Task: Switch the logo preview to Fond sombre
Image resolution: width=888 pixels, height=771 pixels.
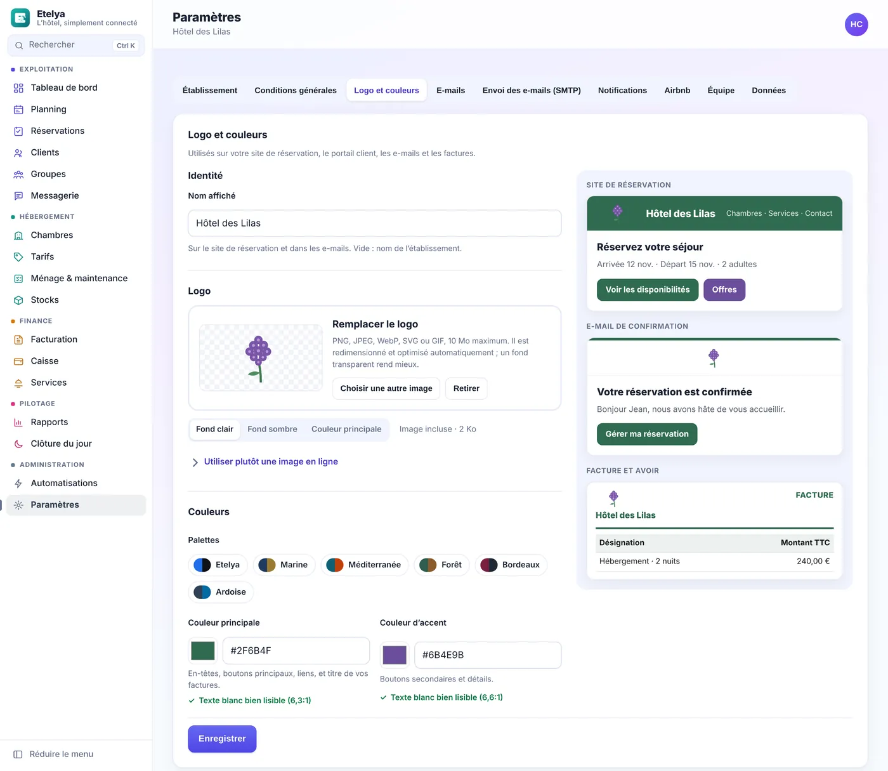Action: pos(272,429)
